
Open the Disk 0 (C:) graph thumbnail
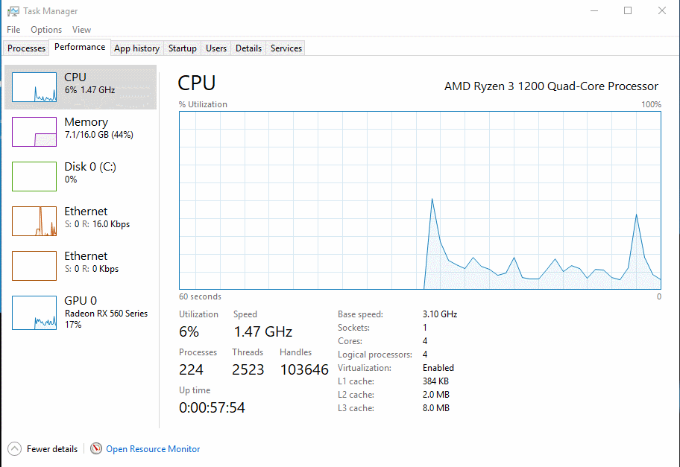point(34,177)
